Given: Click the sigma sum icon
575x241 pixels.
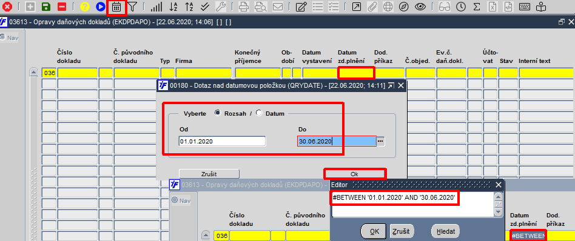Looking at the screenshot, I should (x=476, y=7).
